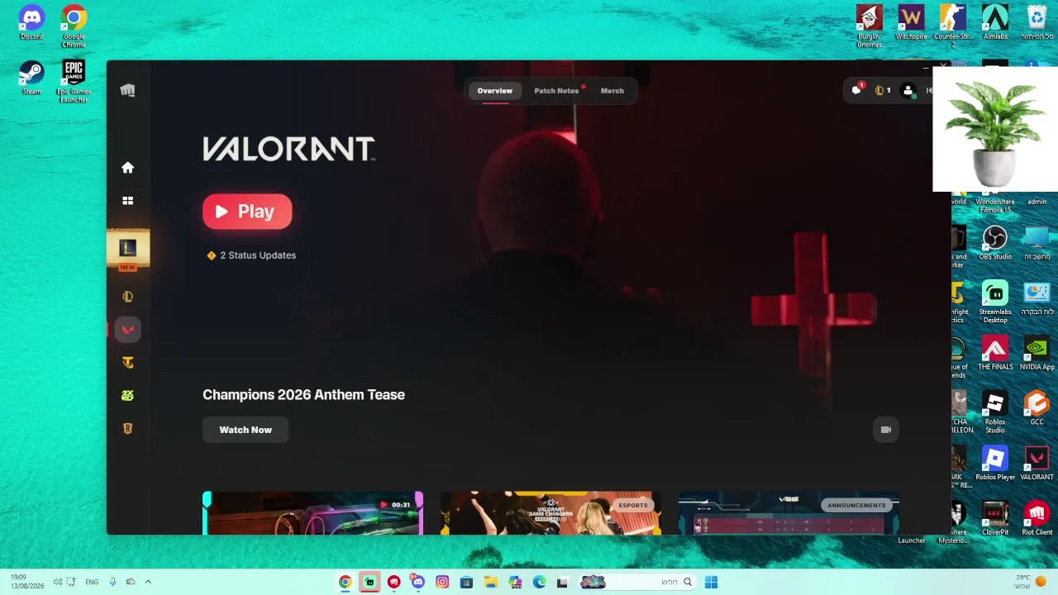Select Streamlabs Desktop shortcut

point(995,302)
